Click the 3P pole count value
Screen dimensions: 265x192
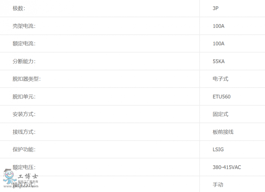[216, 9]
